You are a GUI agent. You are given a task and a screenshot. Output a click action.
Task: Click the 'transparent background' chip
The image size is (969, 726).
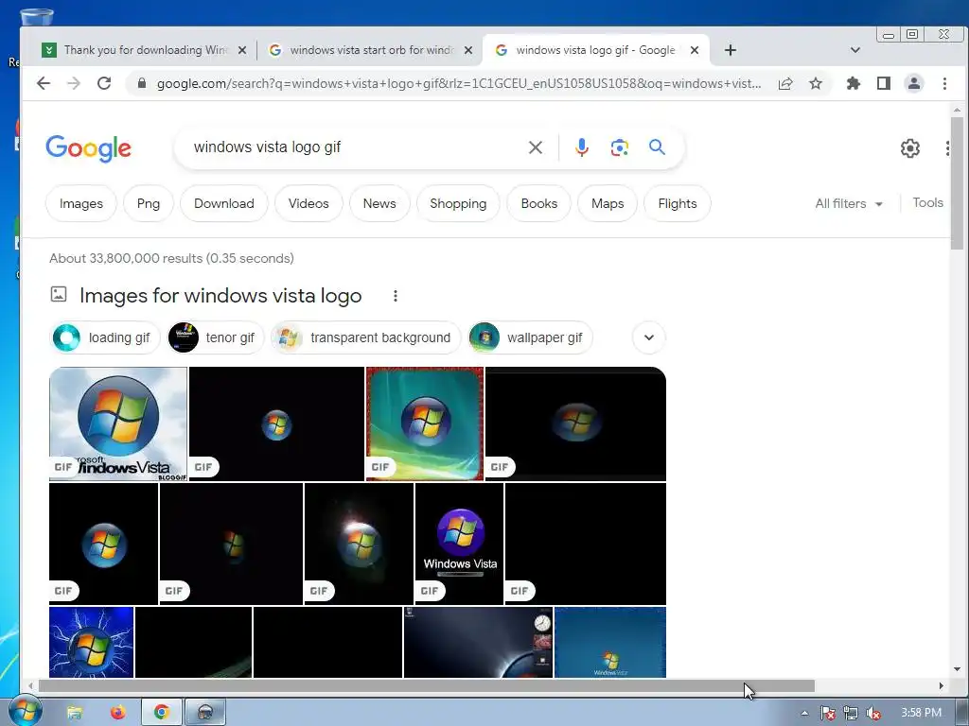coord(366,337)
